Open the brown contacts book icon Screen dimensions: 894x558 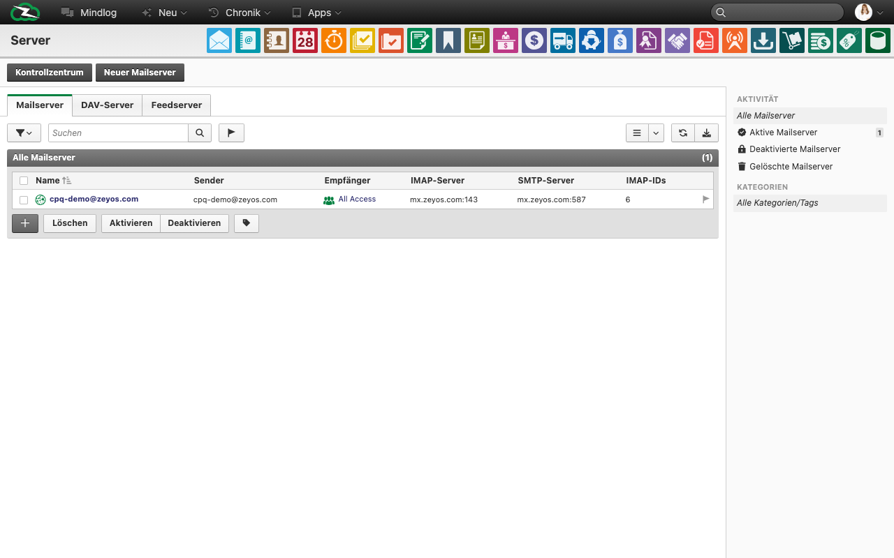pyautogui.click(x=277, y=40)
